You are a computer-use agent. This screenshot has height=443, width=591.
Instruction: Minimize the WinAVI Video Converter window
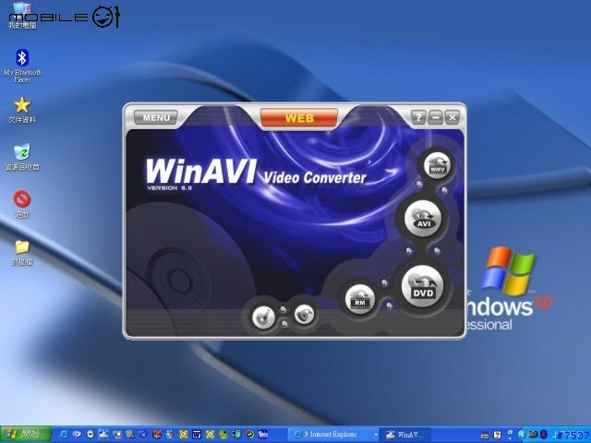(435, 117)
